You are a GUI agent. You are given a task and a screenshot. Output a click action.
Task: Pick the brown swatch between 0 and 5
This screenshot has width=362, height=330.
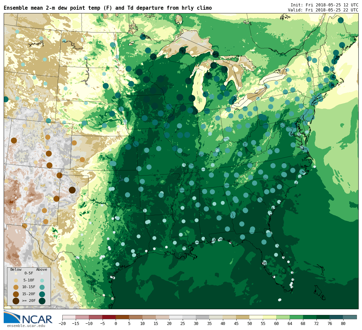pyautogui.click(x=122, y=317)
